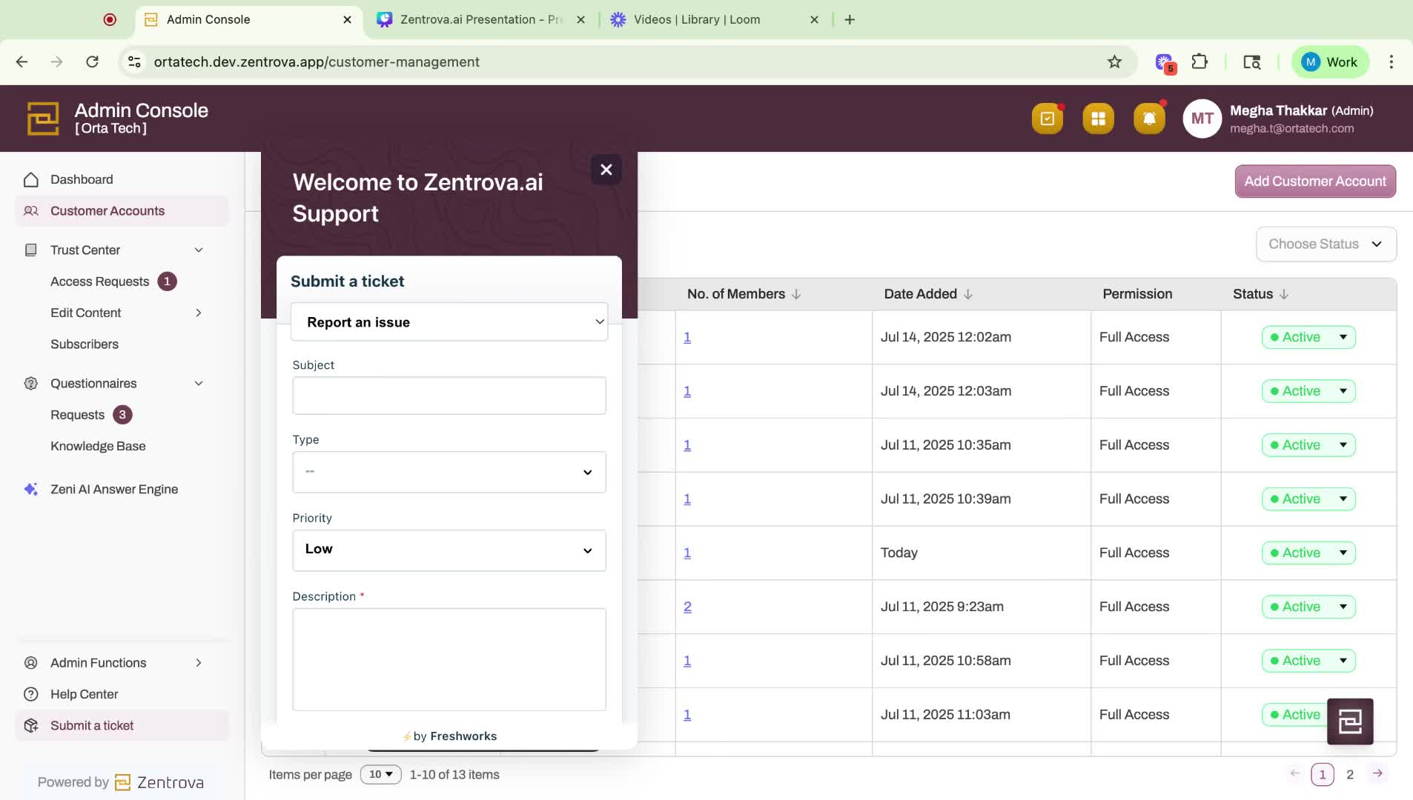Click the browser address bar URL
The image size is (1413, 800).
[317, 62]
